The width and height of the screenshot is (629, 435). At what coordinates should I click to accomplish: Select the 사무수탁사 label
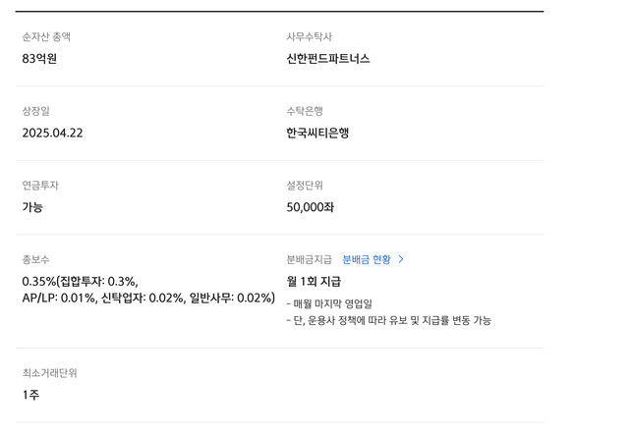pos(309,37)
